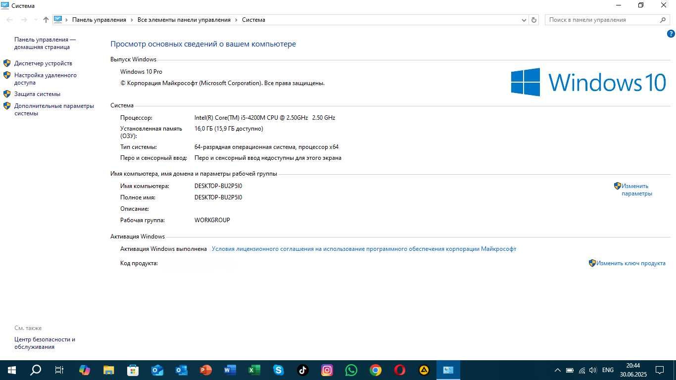Open Remote access settings link
Viewport: 676px width, 380px height.
click(46, 79)
